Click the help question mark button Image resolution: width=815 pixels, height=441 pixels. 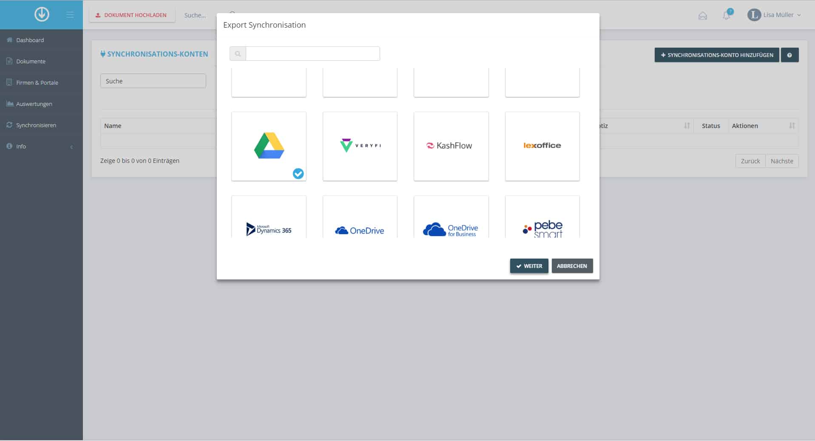pyautogui.click(x=789, y=55)
